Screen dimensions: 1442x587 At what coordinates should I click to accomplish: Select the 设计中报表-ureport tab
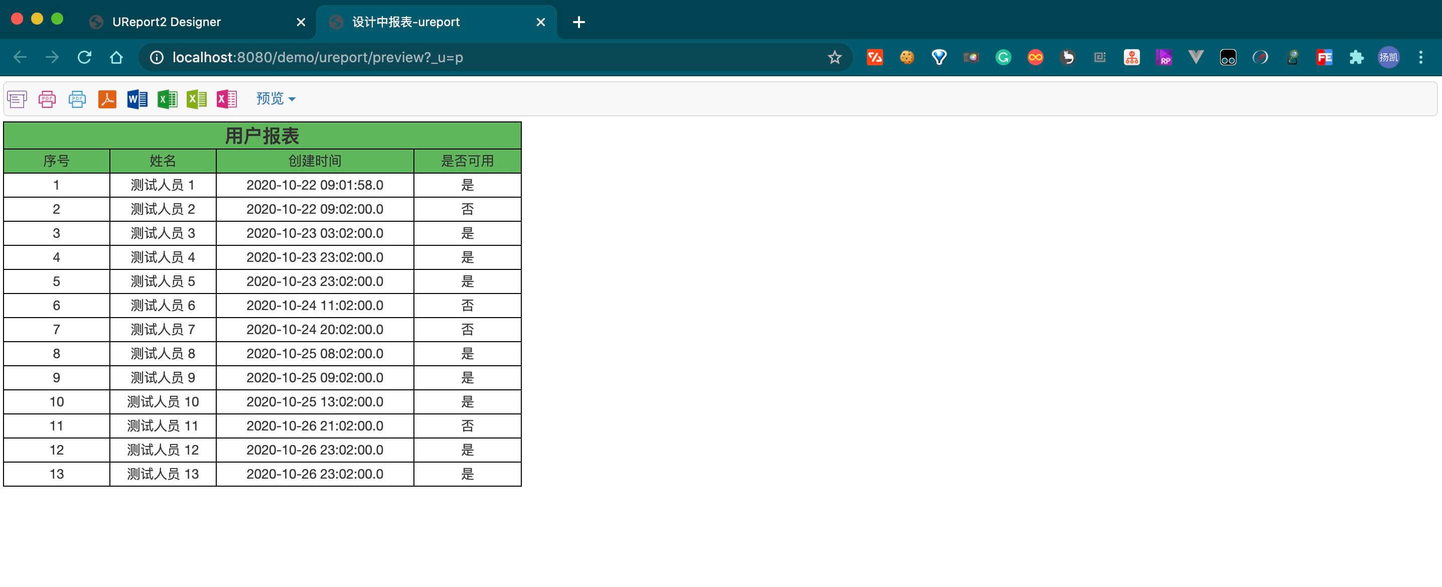(406, 22)
